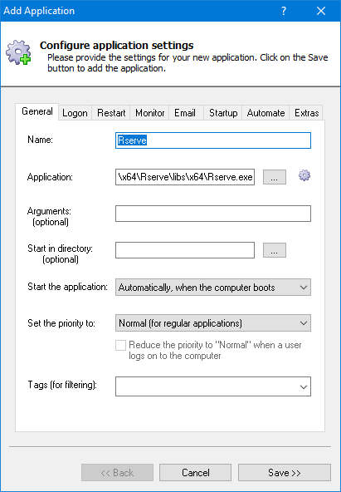Open the Startup tab

click(x=223, y=113)
